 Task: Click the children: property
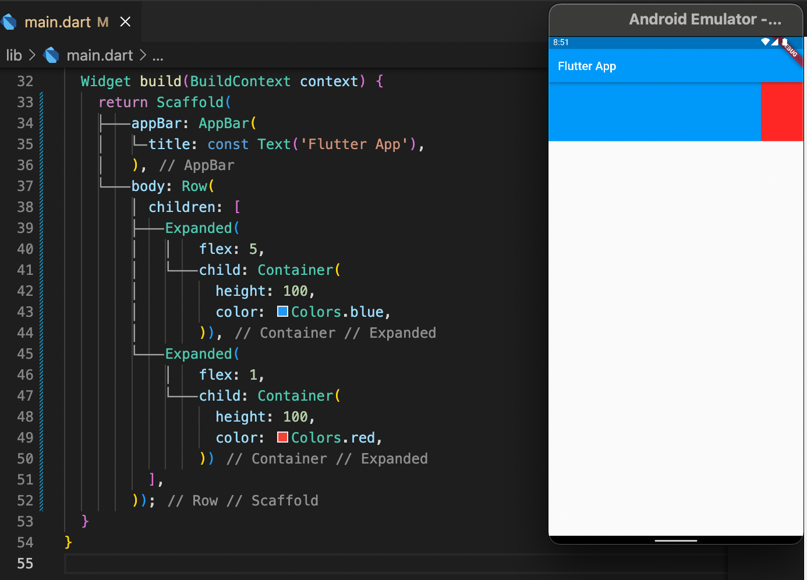click(185, 207)
